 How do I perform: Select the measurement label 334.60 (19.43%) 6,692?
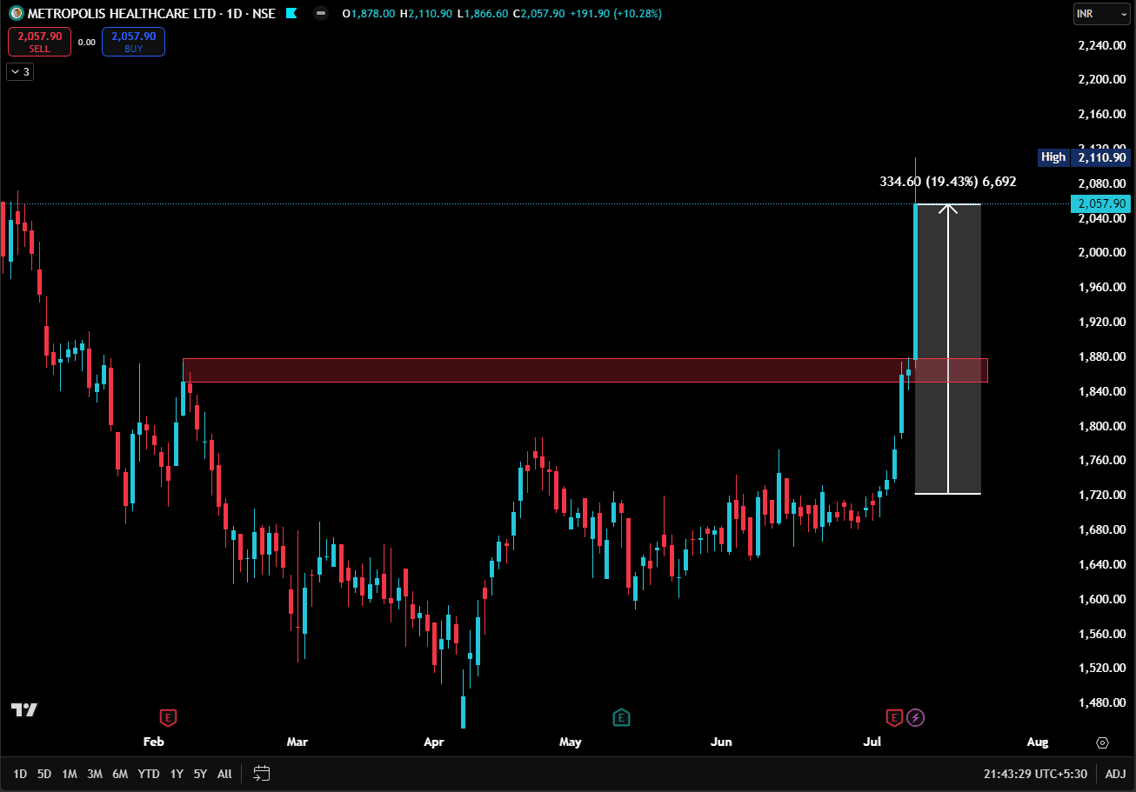[x=948, y=182]
